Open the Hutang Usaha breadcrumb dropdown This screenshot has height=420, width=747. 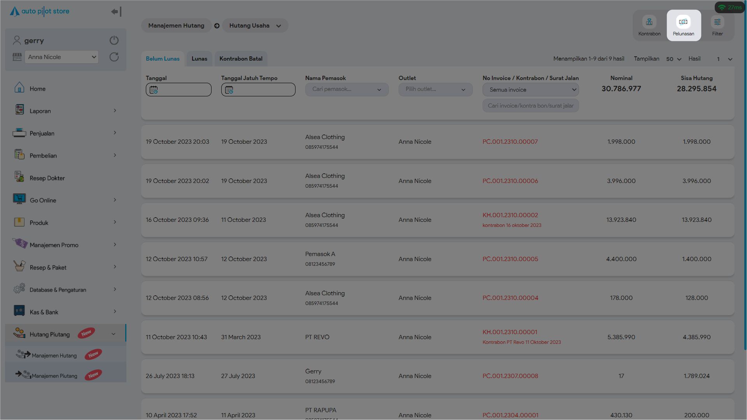click(255, 26)
